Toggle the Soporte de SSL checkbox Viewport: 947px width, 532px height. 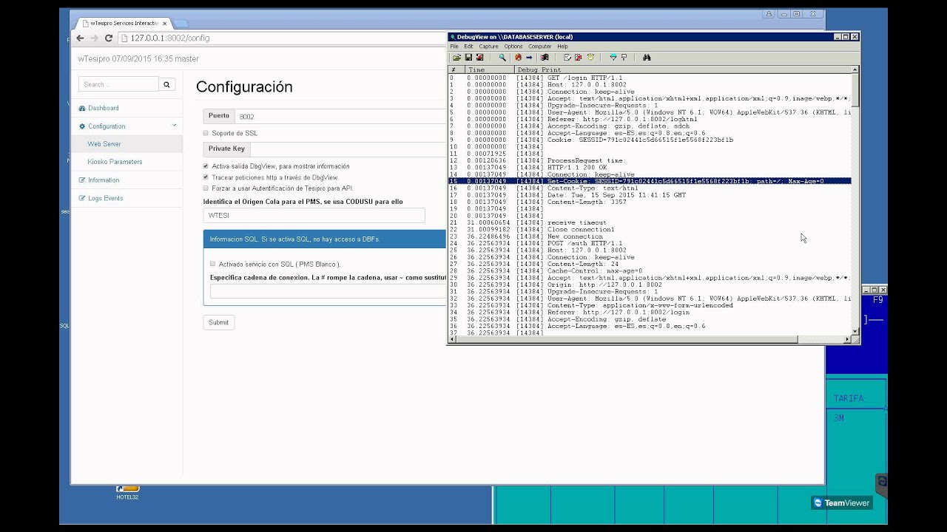pyautogui.click(x=206, y=133)
